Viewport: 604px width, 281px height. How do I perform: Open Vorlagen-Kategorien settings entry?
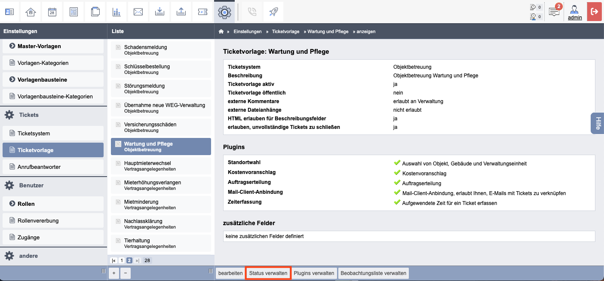tap(53, 63)
